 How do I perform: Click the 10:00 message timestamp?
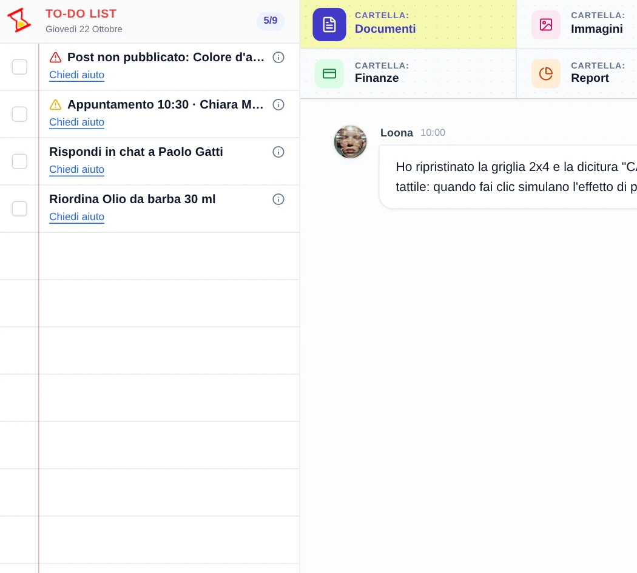[x=433, y=133]
